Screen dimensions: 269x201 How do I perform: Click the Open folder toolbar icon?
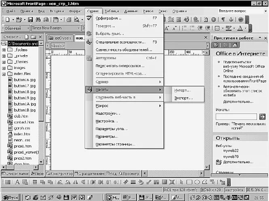19,19
